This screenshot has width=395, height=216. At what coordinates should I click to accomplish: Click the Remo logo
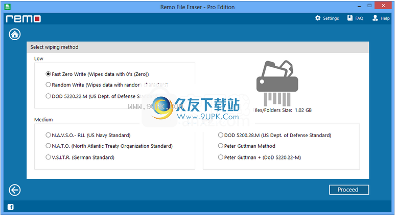(23, 18)
